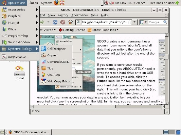Launch CellDesigner from Systems Biology submenu
This screenshot has width=181, height=135.
(56, 49)
